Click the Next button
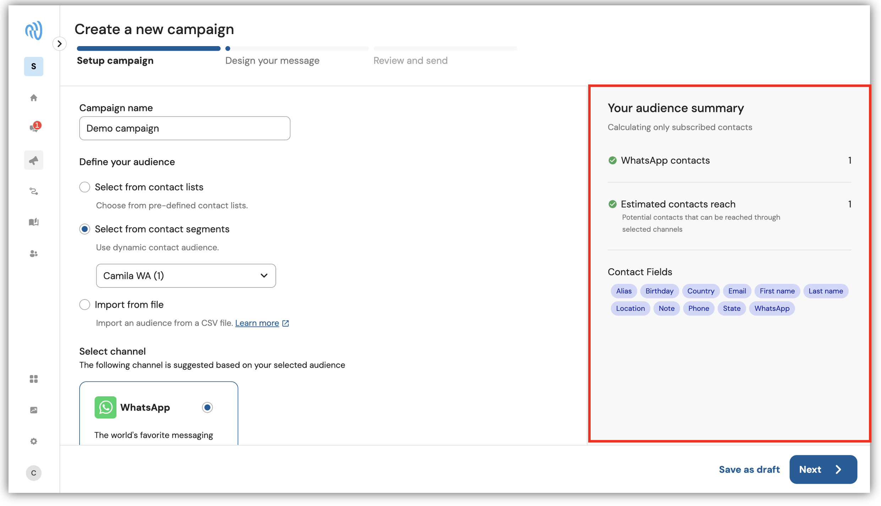The height and width of the screenshot is (506, 881). 823,469
